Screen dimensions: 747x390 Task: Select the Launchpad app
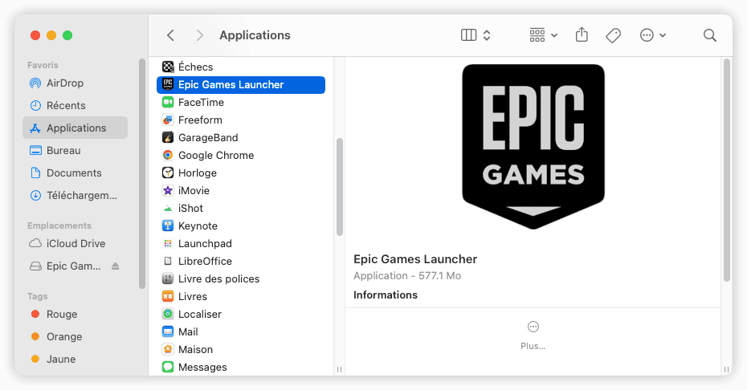pos(241,243)
